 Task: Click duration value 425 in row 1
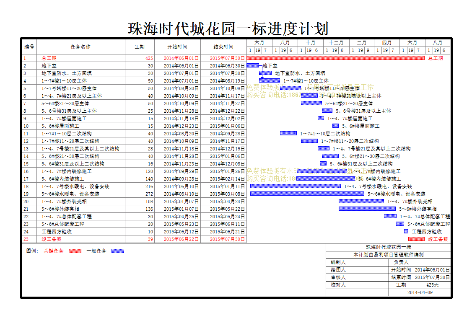pos(149,58)
